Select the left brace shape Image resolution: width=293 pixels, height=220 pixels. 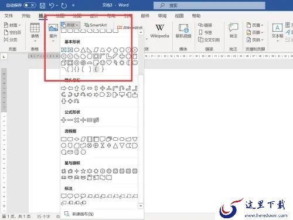click(96, 69)
